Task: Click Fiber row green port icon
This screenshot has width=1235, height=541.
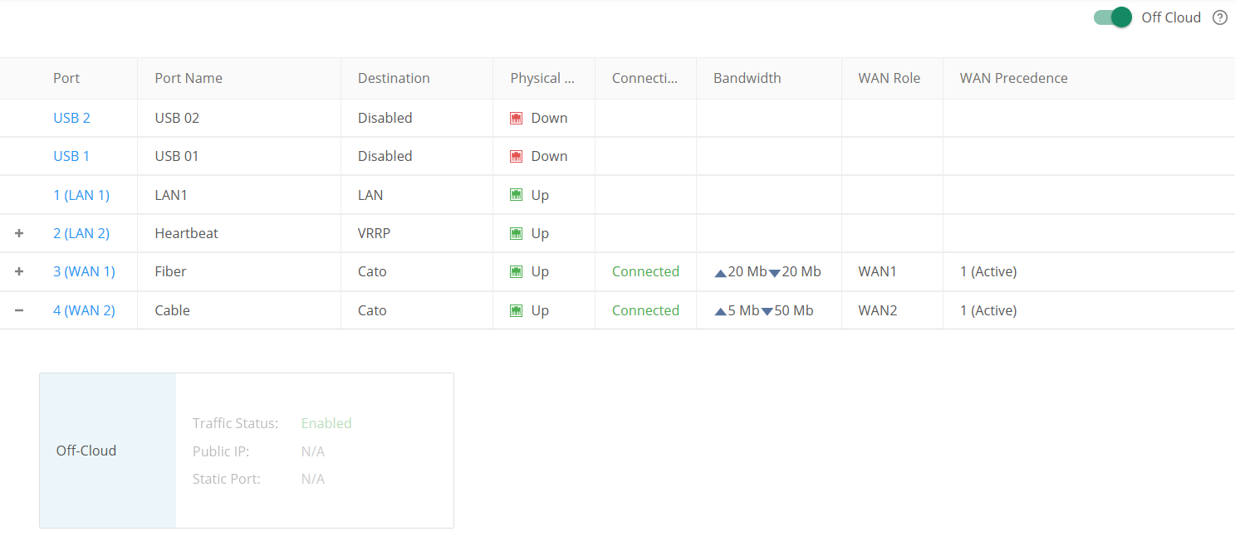Action: 516,271
